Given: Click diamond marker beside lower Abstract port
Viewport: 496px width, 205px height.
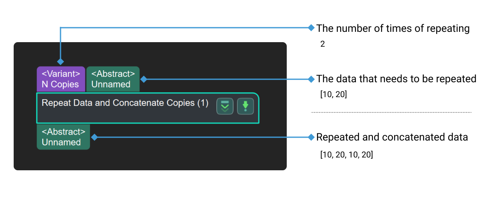Looking at the screenshot, I should pyautogui.click(x=94, y=137).
